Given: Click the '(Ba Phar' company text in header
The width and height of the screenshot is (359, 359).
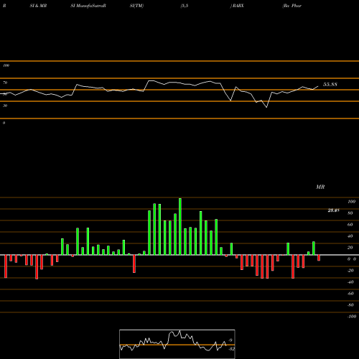Looking at the screenshot, I should point(292,6).
